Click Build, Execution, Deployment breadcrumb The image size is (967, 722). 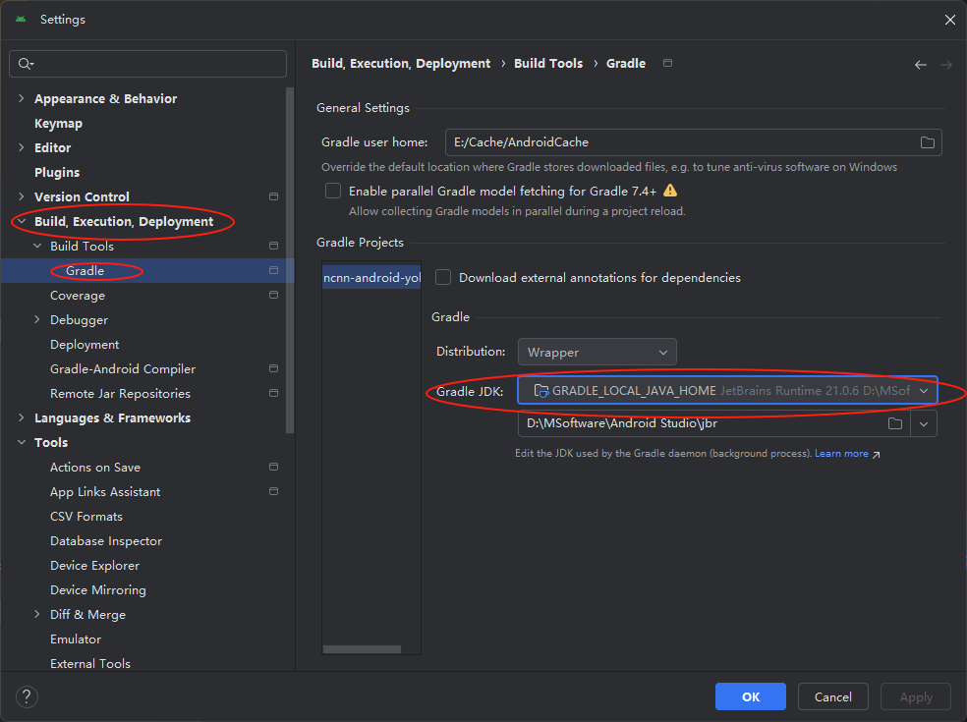[x=401, y=64]
